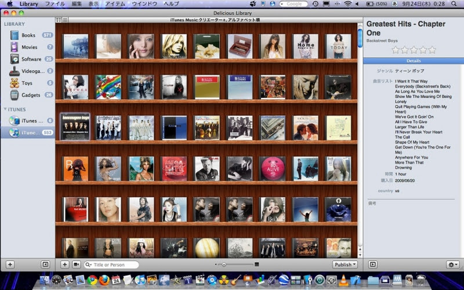Switch to cover grid view
Screen dimensions: 464x290
(59, 20)
